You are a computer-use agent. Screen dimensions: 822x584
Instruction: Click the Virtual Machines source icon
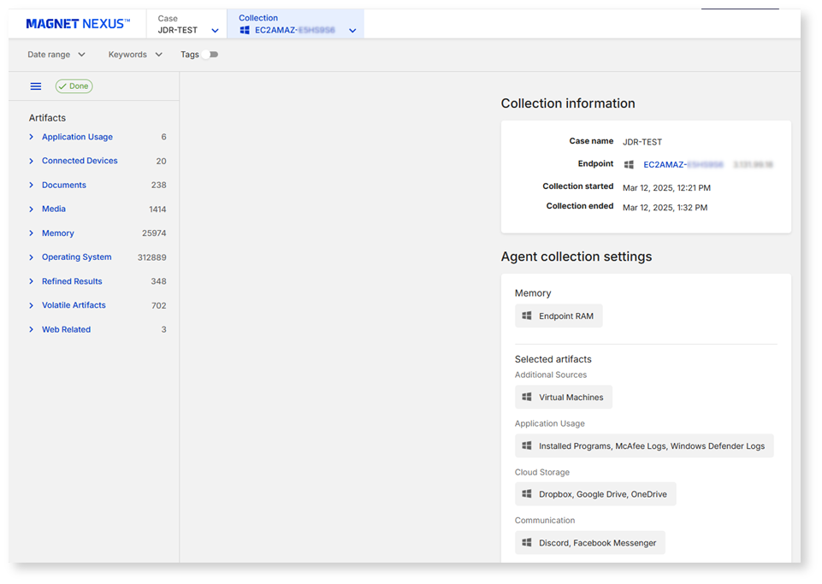(x=528, y=396)
